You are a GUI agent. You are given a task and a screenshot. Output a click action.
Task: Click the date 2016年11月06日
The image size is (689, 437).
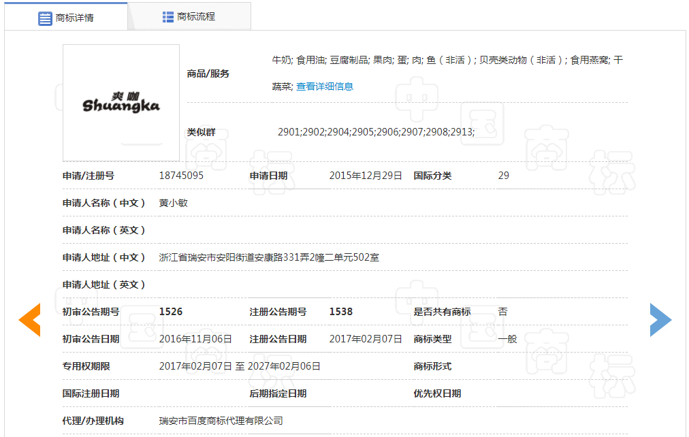click(x=195, y=339)
